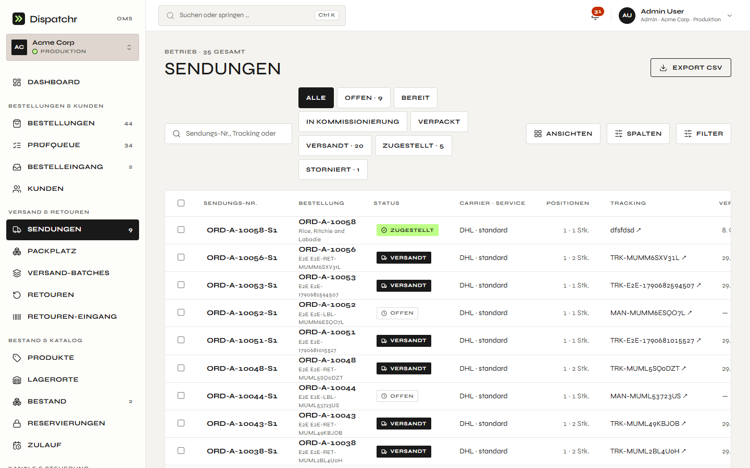
Task: Click the global search box
Action: 252,16
